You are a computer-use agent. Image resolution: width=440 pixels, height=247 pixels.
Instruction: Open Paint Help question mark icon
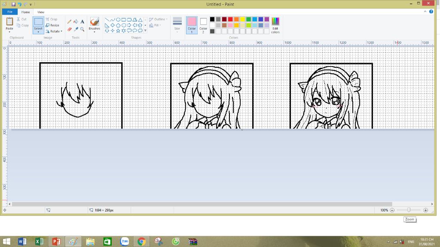tap(431, 12)
